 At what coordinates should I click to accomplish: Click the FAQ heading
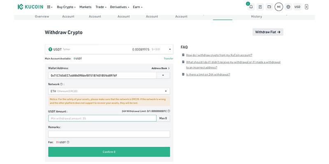184,47
